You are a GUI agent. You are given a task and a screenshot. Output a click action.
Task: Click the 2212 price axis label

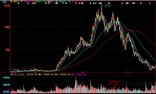coord(7,6)
